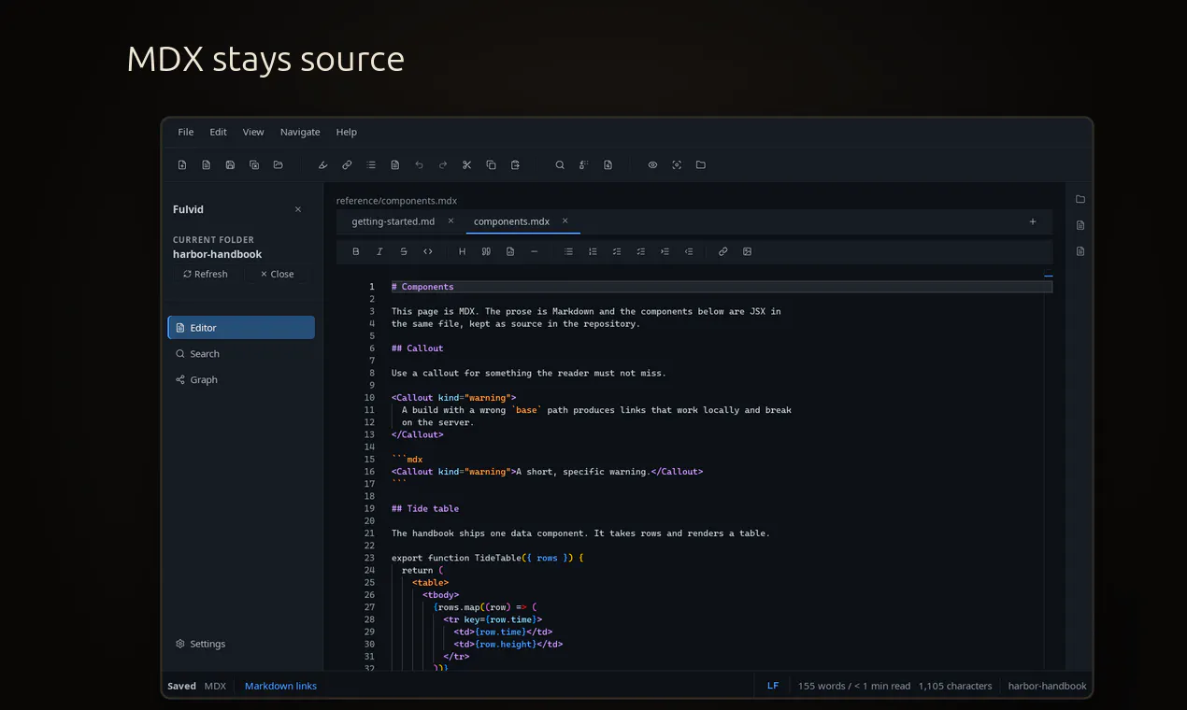This screenshot has width=1187, height=710.
Task: Click the '155 words / < 1 min read' status
Action: [854, 686]
